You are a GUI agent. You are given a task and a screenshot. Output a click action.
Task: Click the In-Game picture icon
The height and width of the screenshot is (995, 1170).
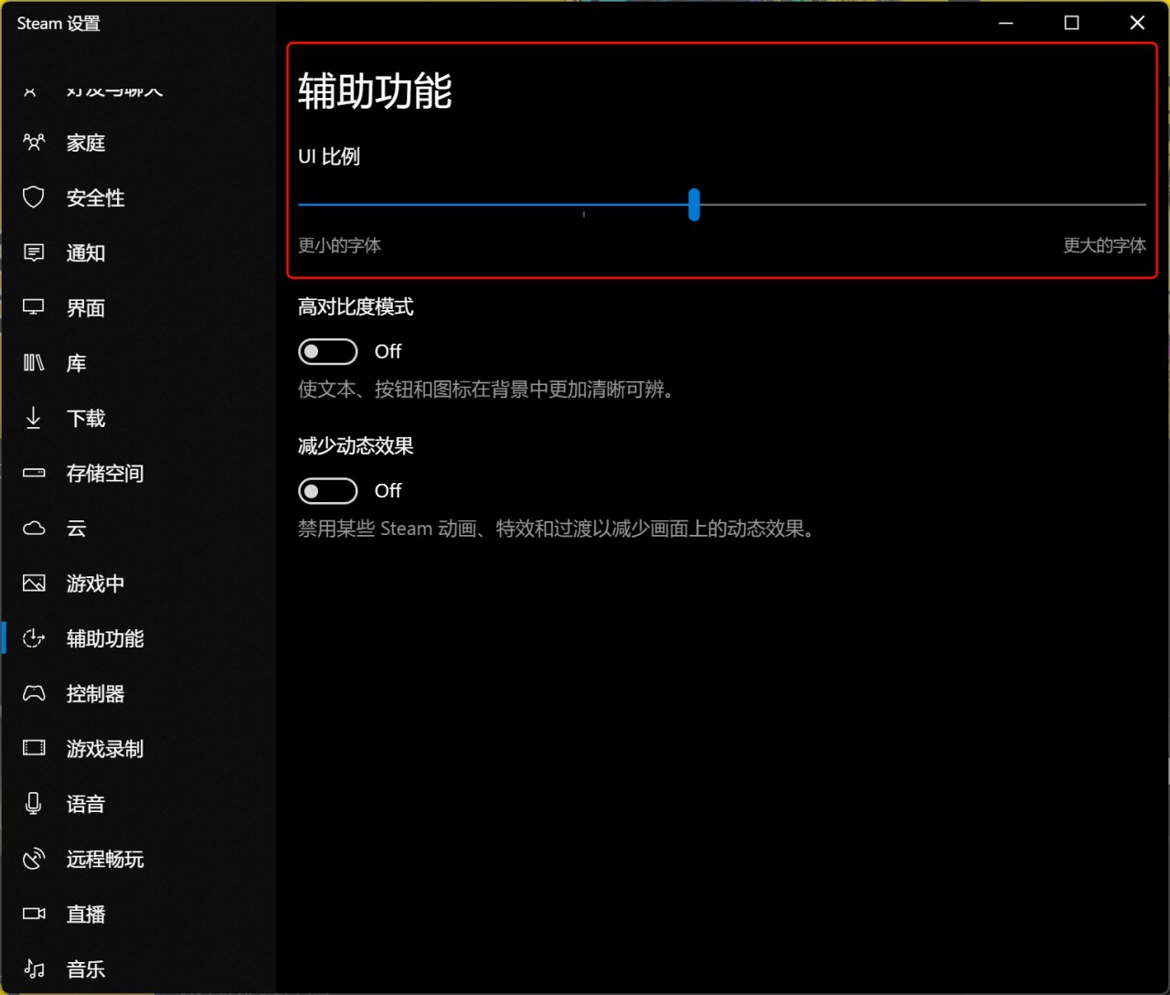[34, 583]
